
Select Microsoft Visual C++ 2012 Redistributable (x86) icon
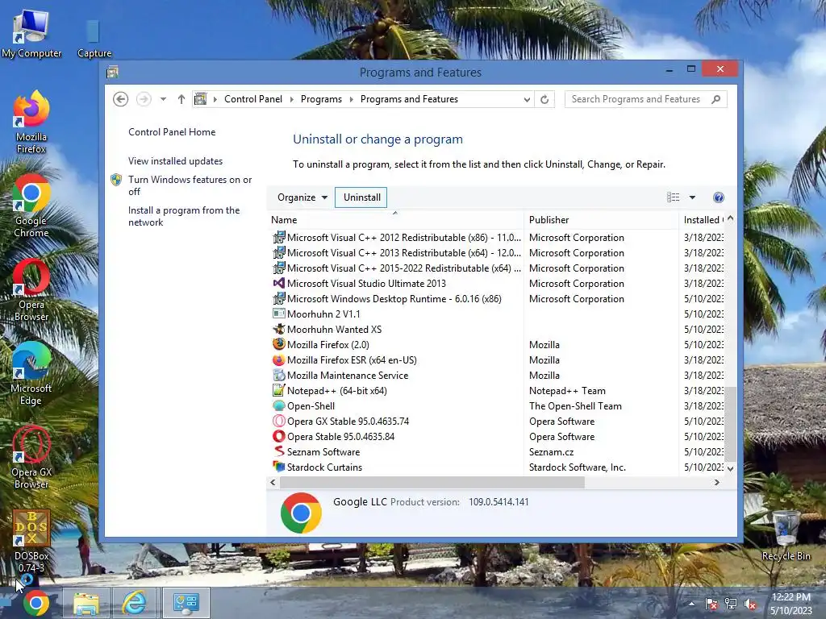tap(278, 238)
